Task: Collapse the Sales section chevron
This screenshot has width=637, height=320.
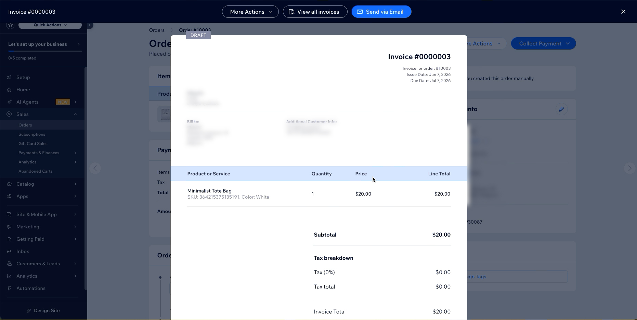Action: 75,114
